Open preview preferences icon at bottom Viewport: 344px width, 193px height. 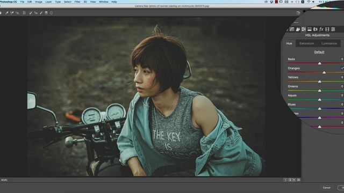click(x=299, y=180)
